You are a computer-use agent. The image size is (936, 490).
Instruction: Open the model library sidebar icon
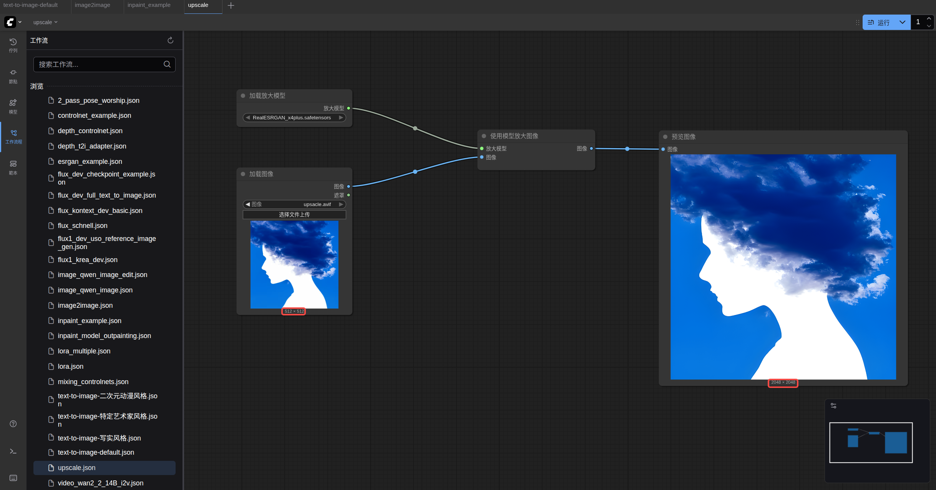(13, 107)
